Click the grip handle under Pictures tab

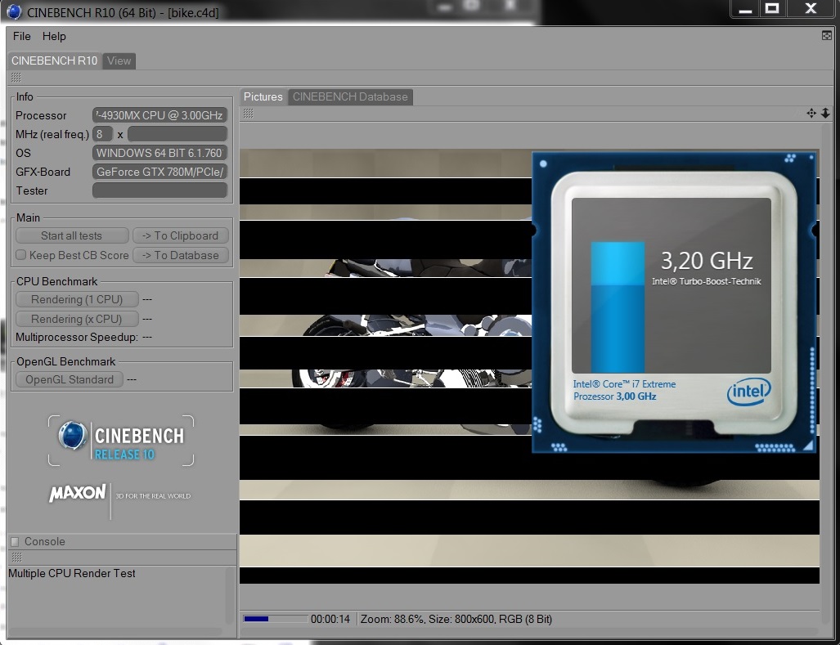coord(248,113)
